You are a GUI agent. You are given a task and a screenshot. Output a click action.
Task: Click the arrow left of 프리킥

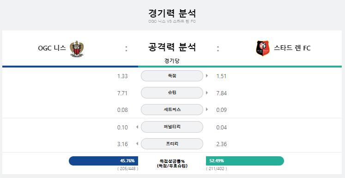(137, 144)
